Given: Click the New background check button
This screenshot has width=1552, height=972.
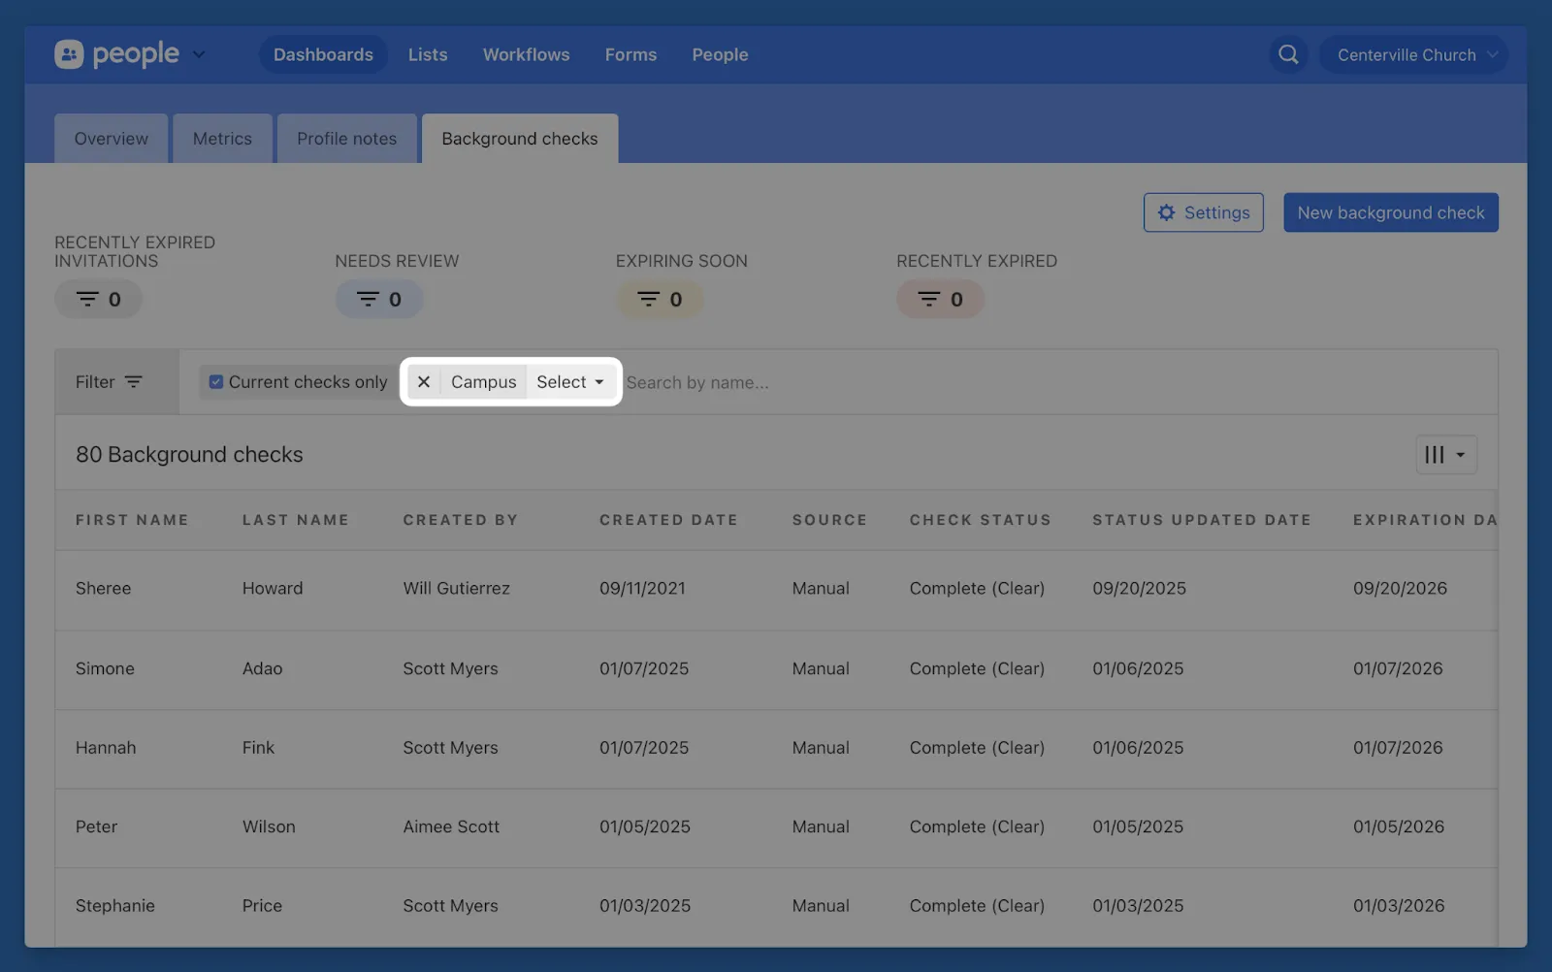Looking at the screenshot, I should [1390, 212].
